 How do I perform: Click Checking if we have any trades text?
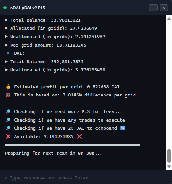tap(69, 120)
